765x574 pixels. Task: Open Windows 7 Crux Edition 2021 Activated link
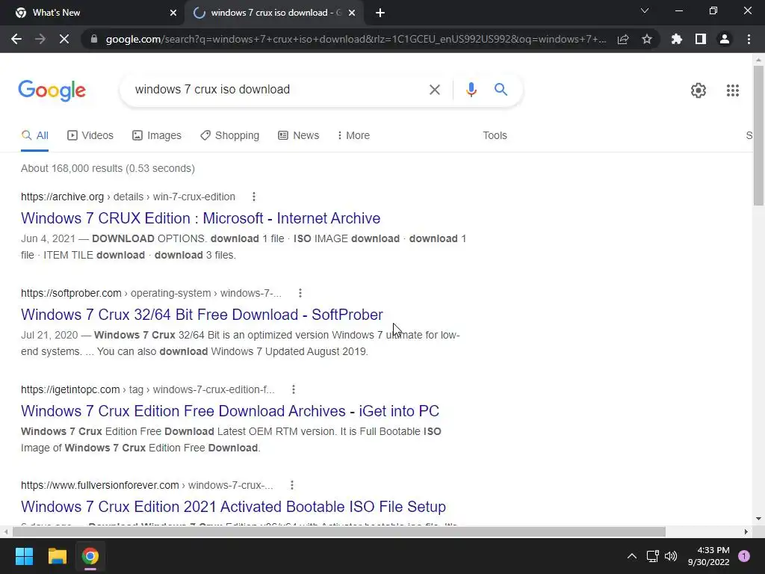coord(233,507)
